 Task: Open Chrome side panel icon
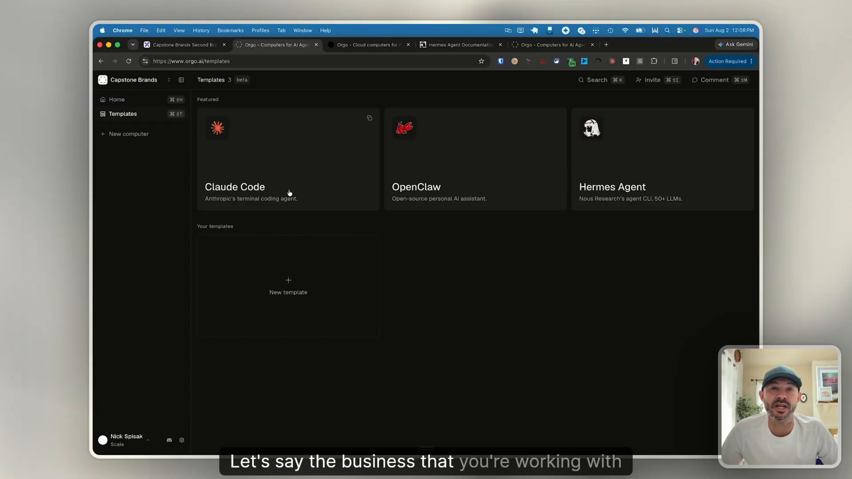pos(674,61)
